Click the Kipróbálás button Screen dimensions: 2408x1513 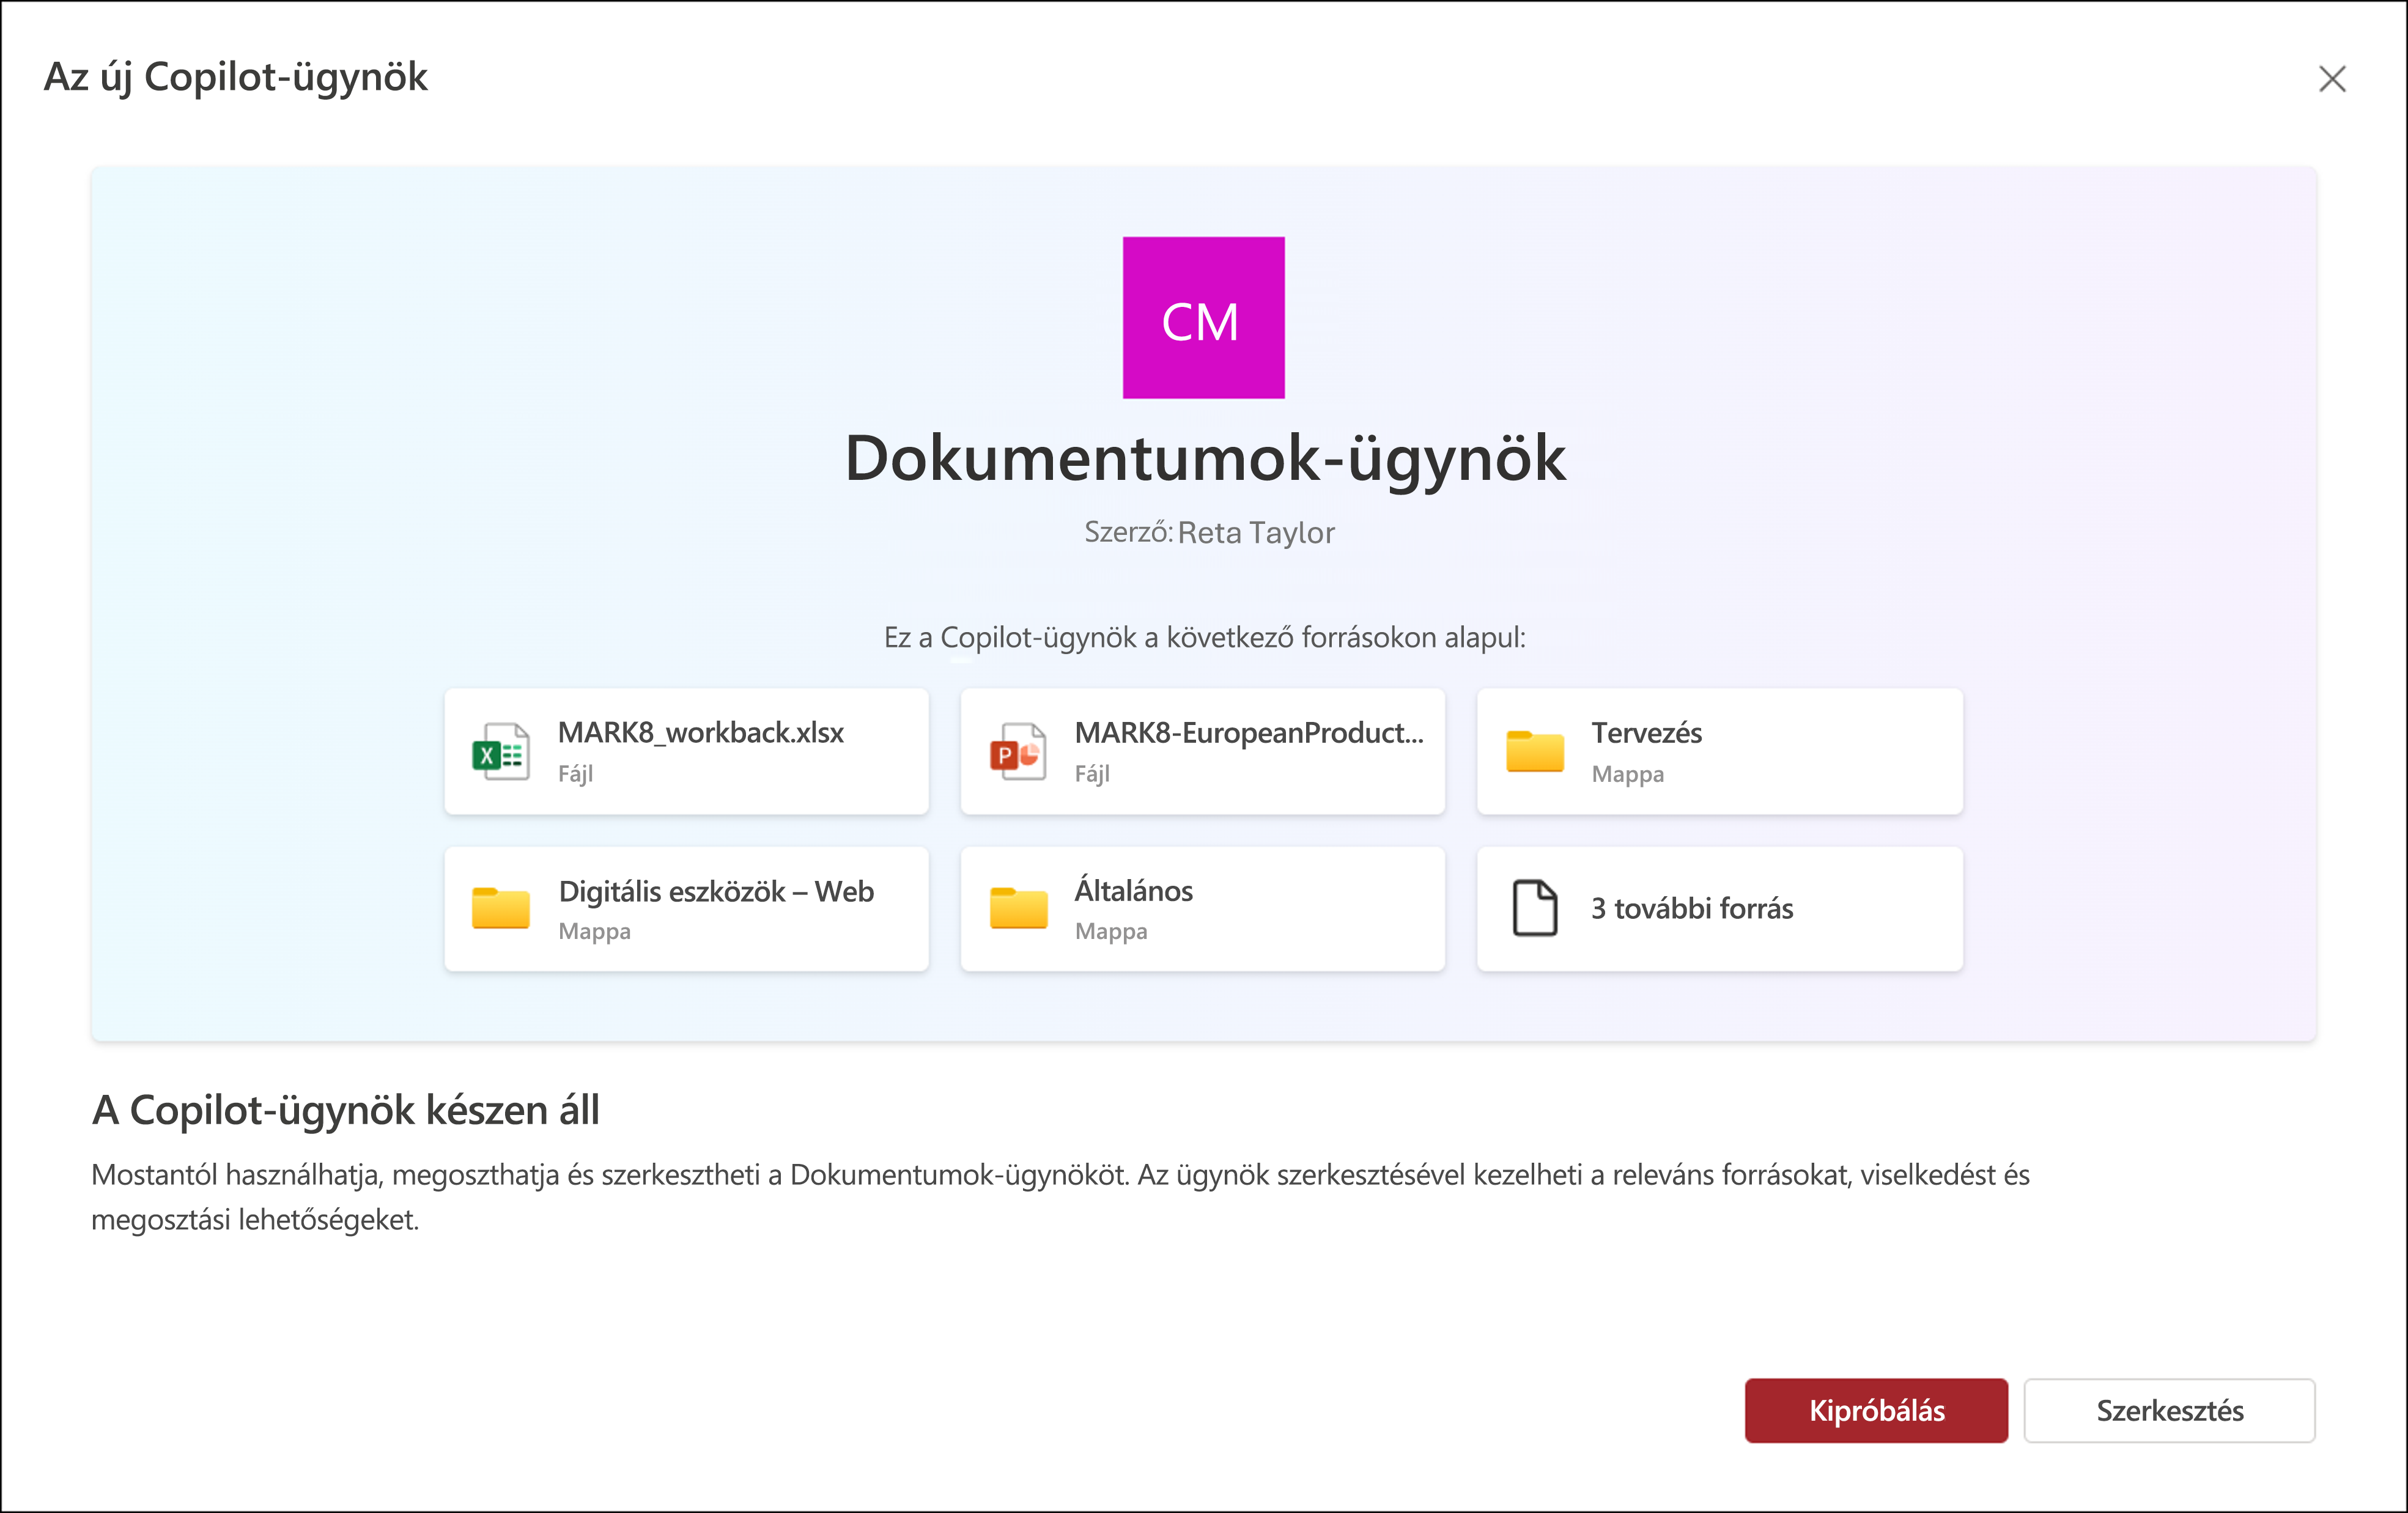1875,1410
